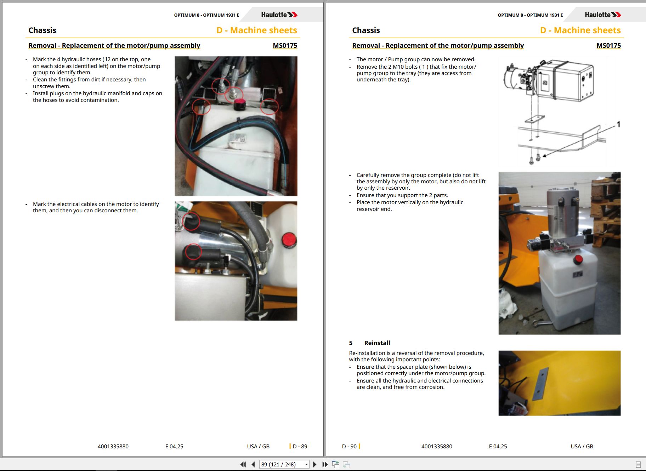This screenshot has height=471, width=646.
Task: Click 'USA / GB' in left page footer
Action: click(x=258, y=446)
